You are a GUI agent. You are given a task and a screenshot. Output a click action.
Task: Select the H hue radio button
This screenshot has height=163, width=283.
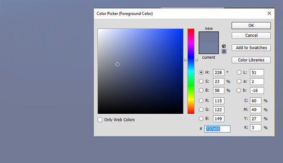point(201,73)
